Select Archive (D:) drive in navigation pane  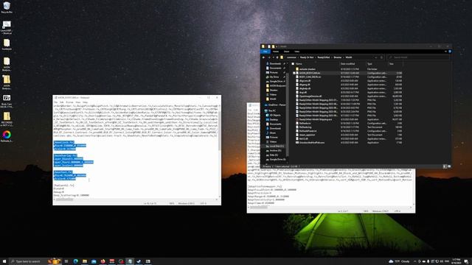(x=274, y=150)
